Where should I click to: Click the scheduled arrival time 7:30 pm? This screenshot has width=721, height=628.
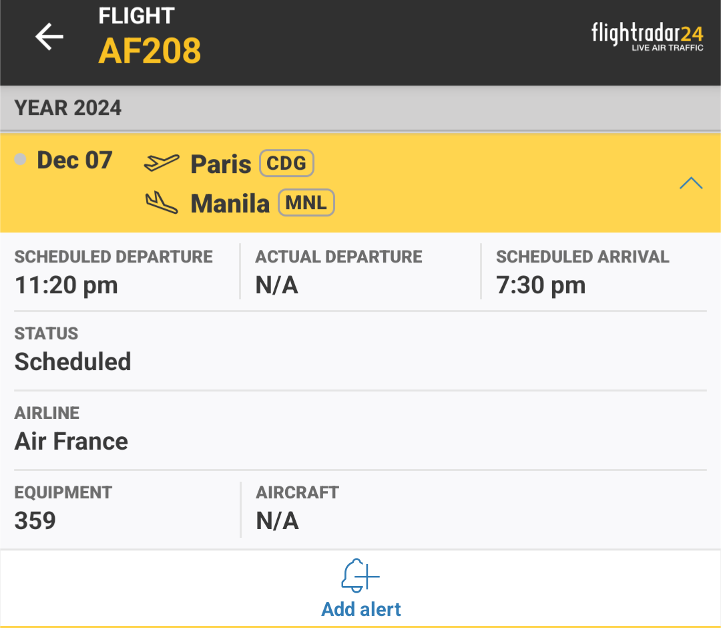point(541,285)
